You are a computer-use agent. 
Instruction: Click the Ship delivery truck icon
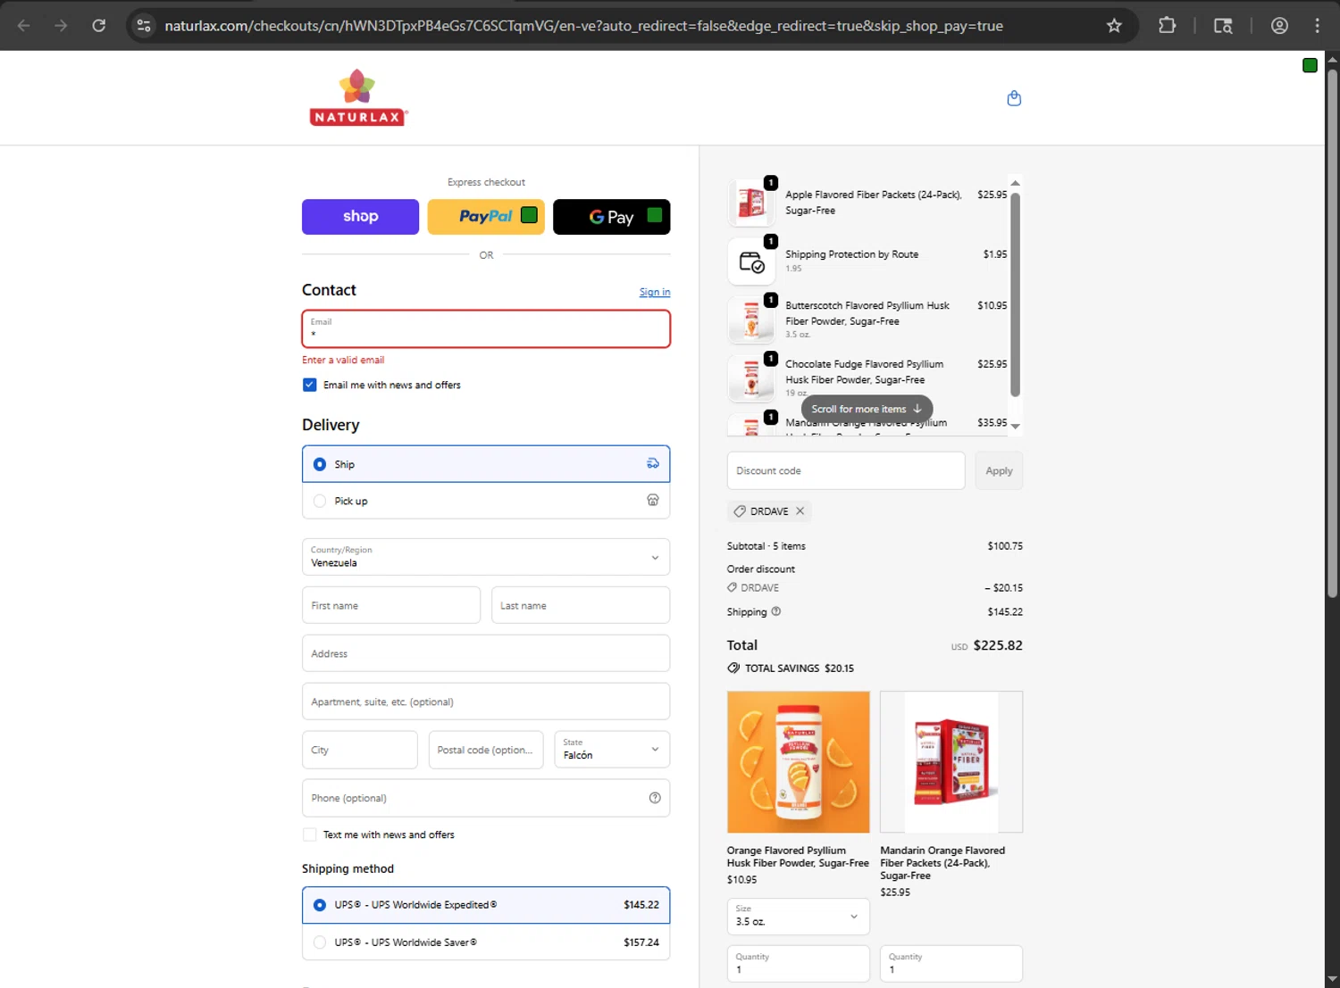(653, 463)
